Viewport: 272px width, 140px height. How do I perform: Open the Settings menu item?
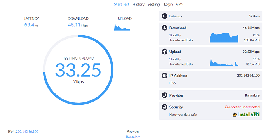tap(154, 5)
